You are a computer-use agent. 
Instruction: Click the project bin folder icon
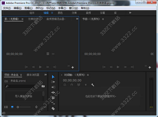click(6, 81)
